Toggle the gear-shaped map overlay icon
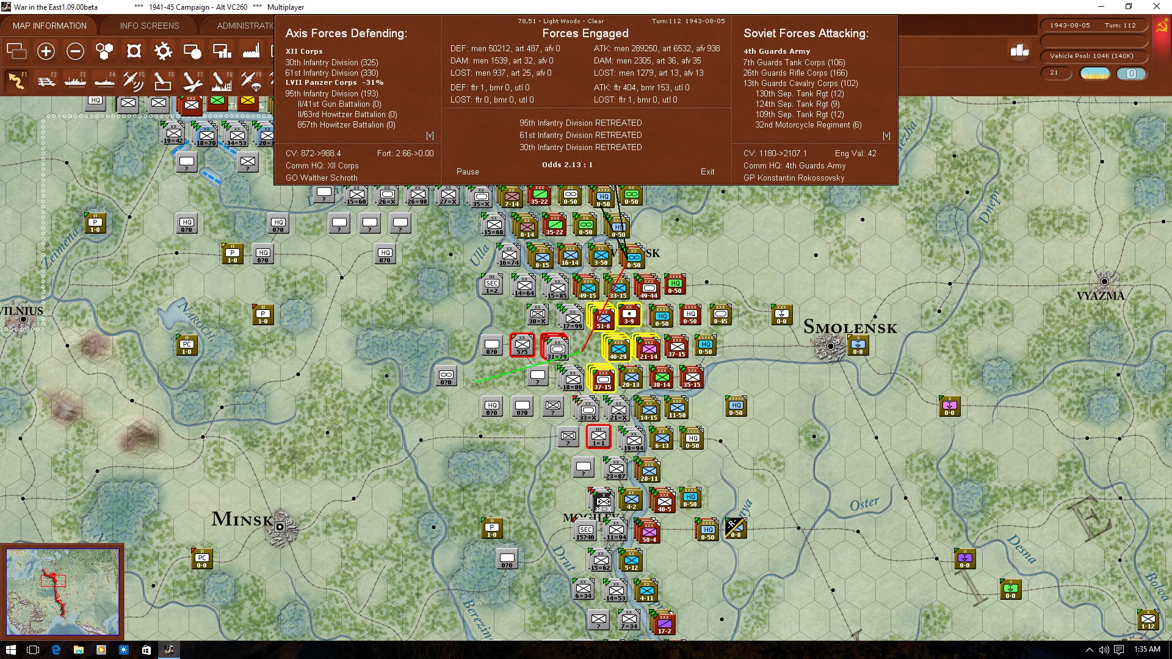This screenshot has height=659, width=1172. coord(163,51)
